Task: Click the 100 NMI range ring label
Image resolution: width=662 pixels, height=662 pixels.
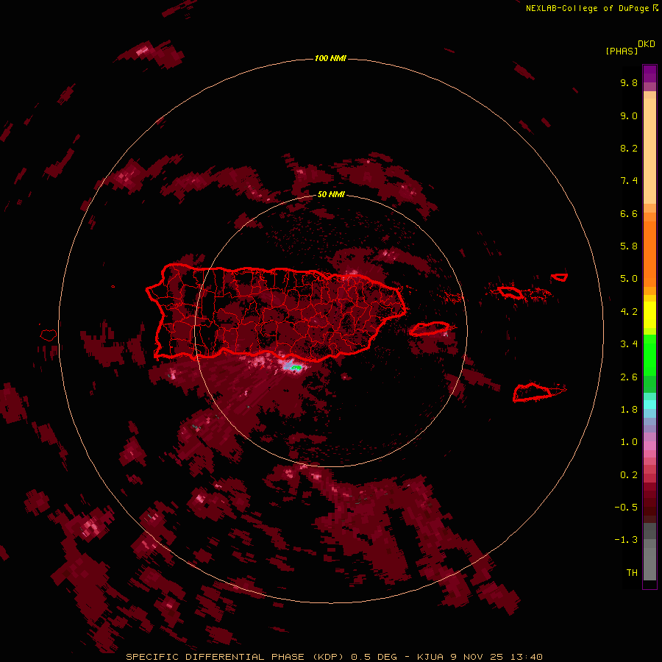Action: 330,58
